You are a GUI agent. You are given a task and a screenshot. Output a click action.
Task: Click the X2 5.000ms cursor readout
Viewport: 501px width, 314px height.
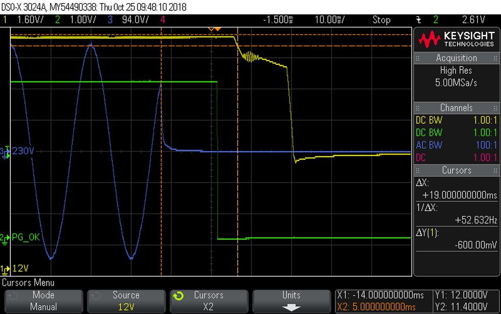tap(376, 307)
